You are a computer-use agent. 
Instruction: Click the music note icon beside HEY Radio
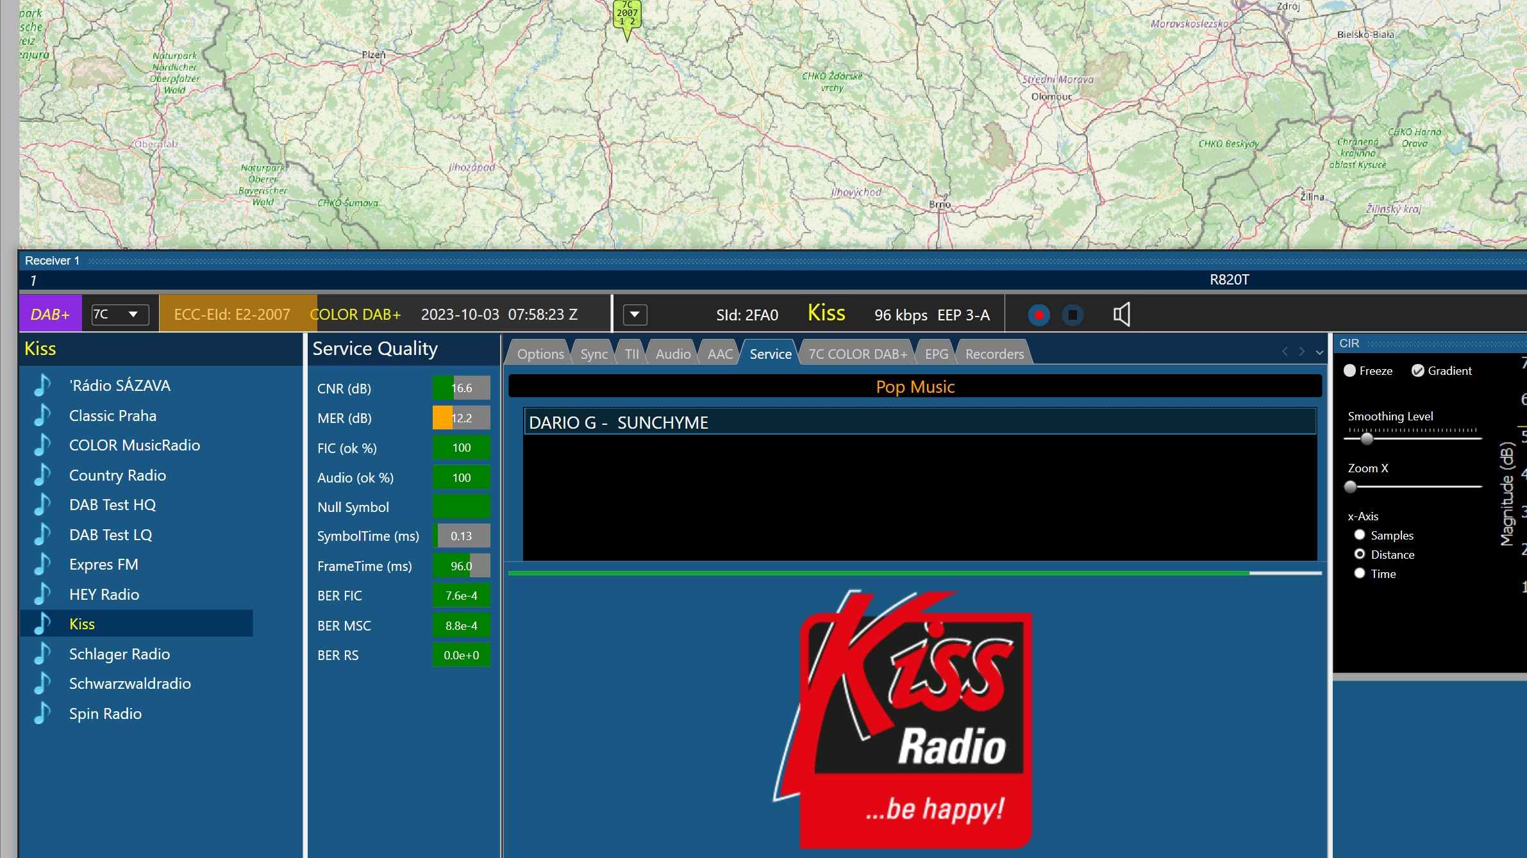(42, 594)
